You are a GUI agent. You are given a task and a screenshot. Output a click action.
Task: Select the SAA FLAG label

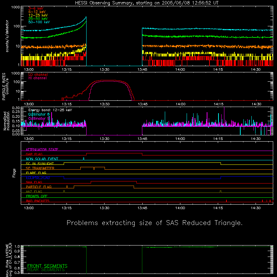pyautogui.click(x=34, y=182)
